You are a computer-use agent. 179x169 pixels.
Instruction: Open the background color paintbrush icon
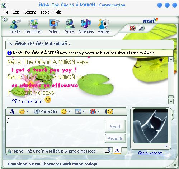click(141, 28)
